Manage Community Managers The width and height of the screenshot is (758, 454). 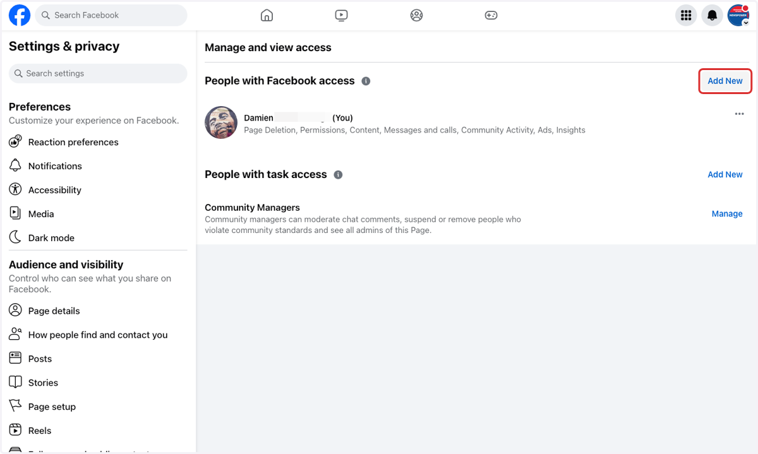point(727,213)
